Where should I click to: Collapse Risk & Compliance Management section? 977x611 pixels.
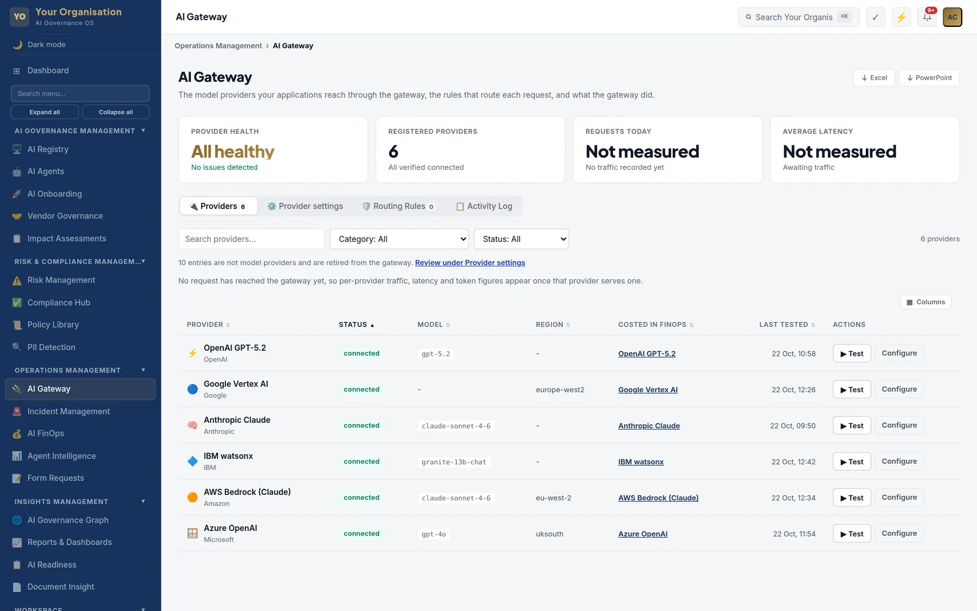click(x=81, y=262)
